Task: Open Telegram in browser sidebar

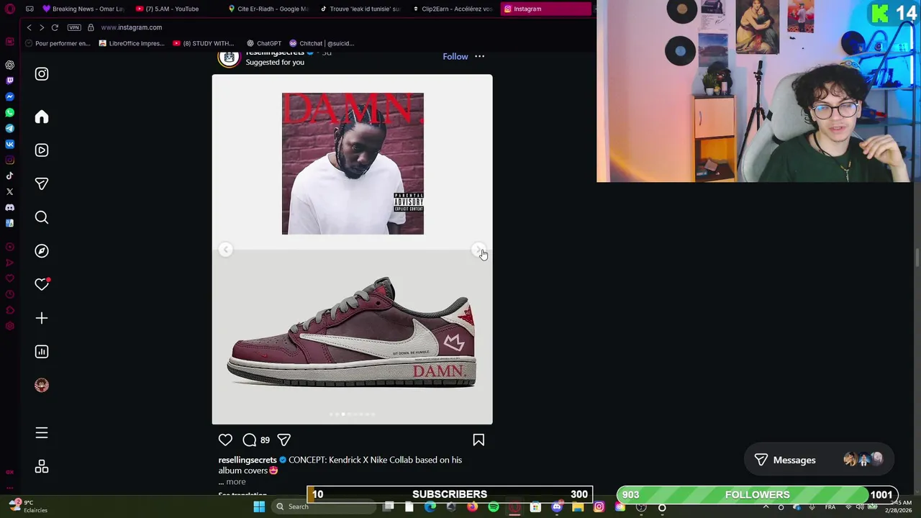Action: (9, 128)
